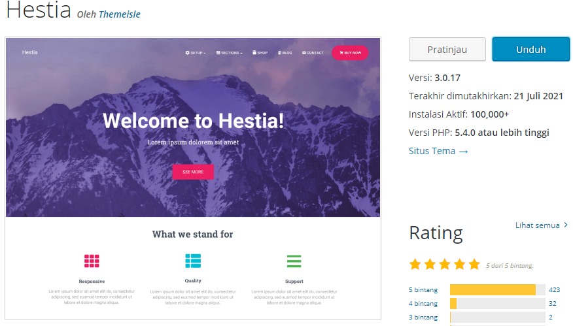Viewport: 573px width, 326px height.
Task: Click the Pratinjau preview button
Action: (x=447, y=49)
